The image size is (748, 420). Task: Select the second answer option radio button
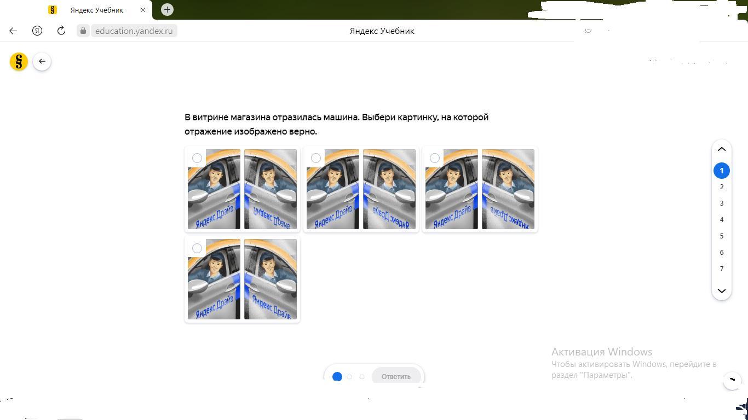pos(316,159)
